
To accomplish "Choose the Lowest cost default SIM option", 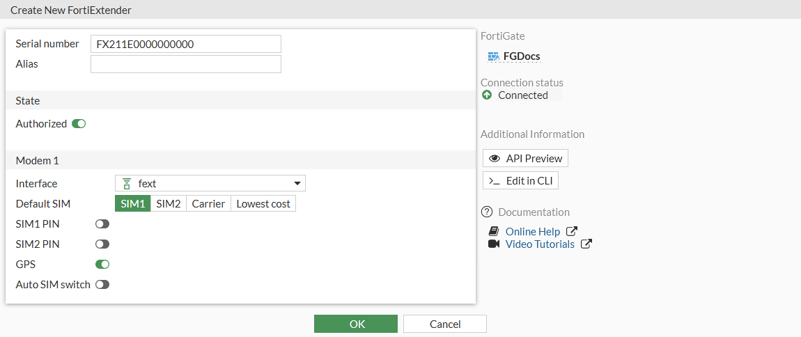I will 263,204.
